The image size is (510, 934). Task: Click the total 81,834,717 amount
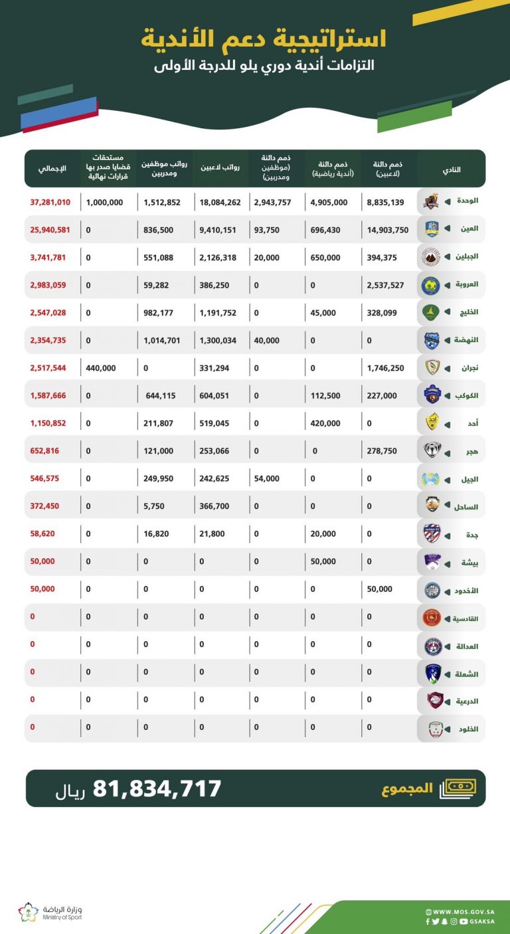pos(157,789)
